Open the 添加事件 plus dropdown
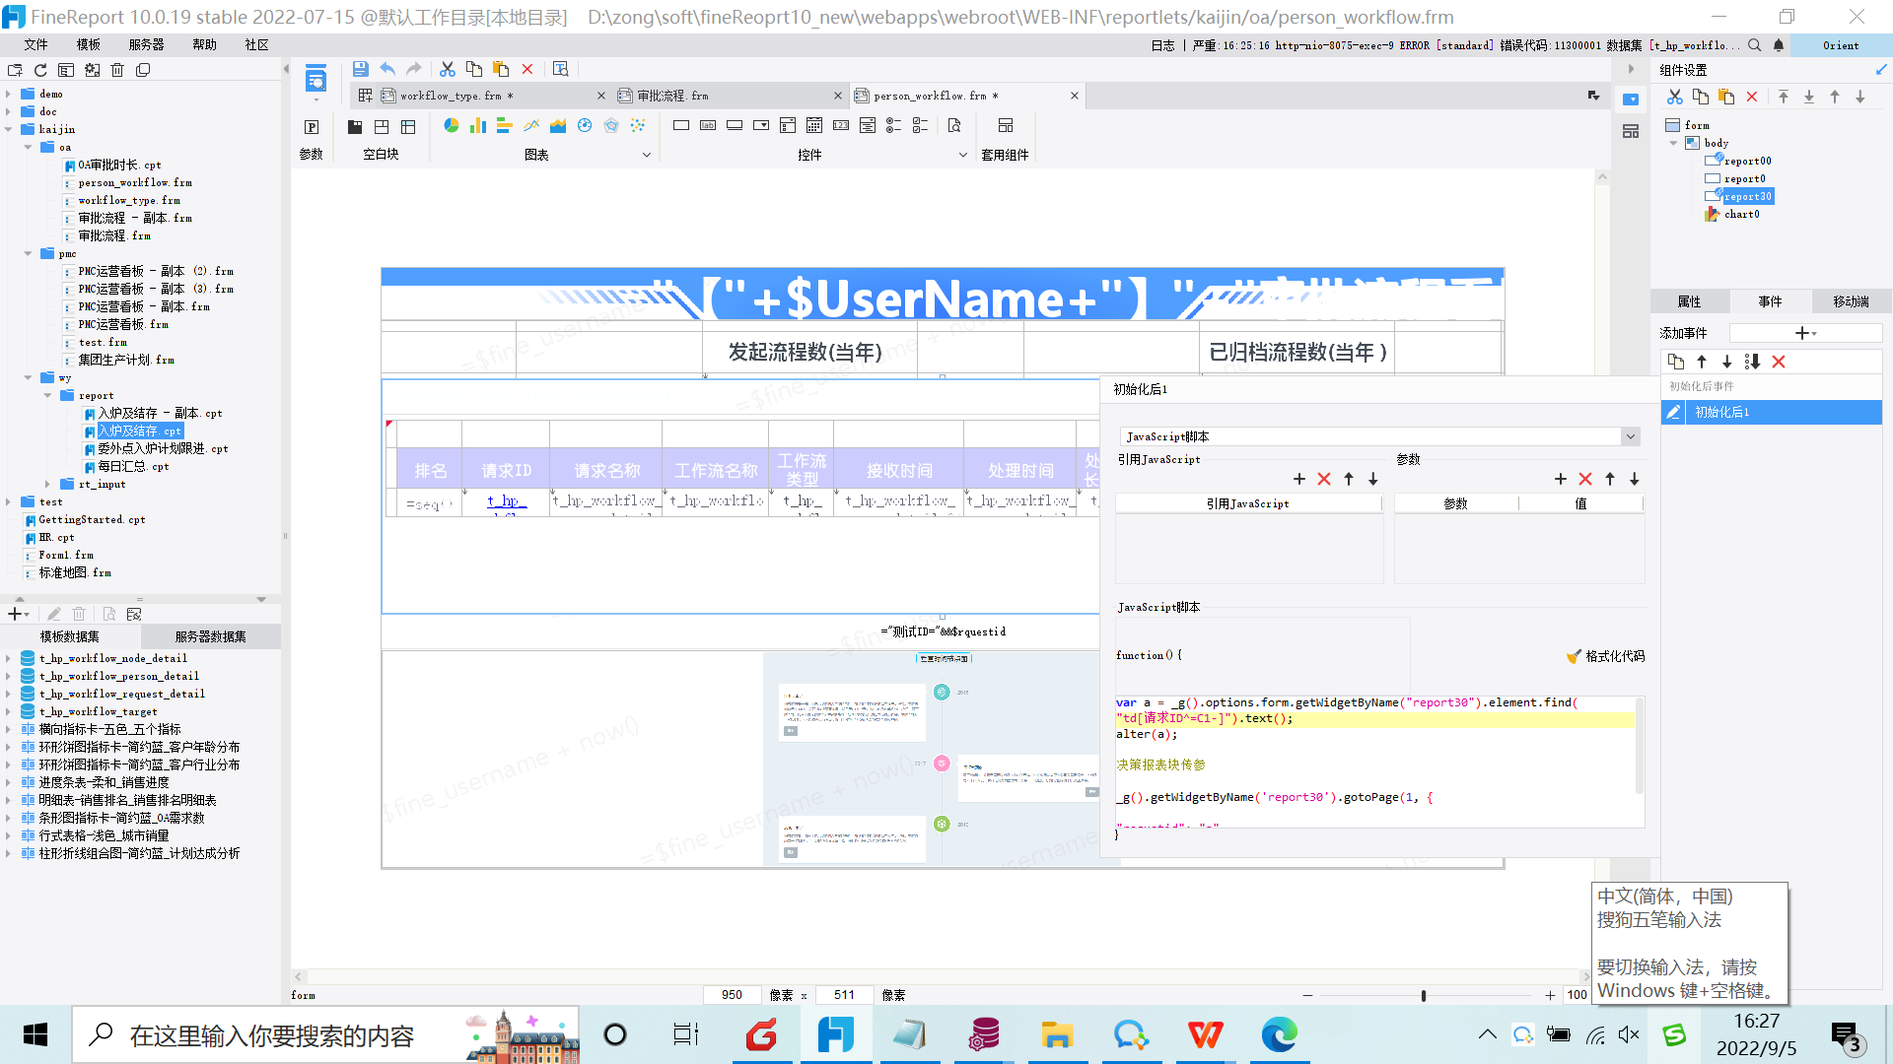This screenshot has width=1893, height=1064. coord(1805,333)
